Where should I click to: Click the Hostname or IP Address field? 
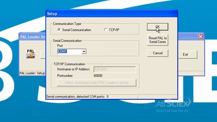point(115,69)
